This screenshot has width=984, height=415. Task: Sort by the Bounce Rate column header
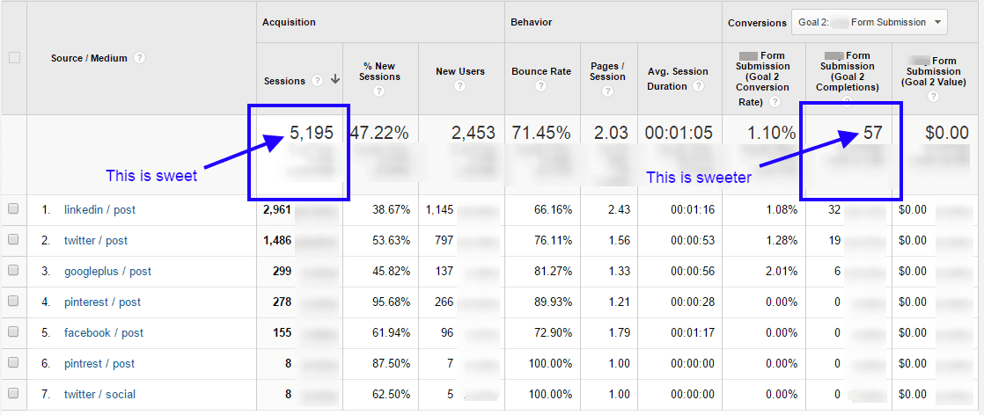click(x=540, y=71)
